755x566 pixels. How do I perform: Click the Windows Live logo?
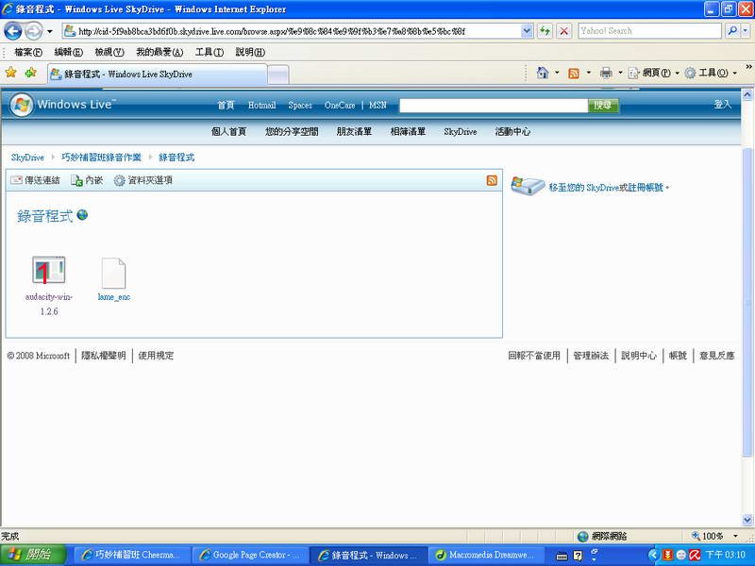click(x=62, y=105)
